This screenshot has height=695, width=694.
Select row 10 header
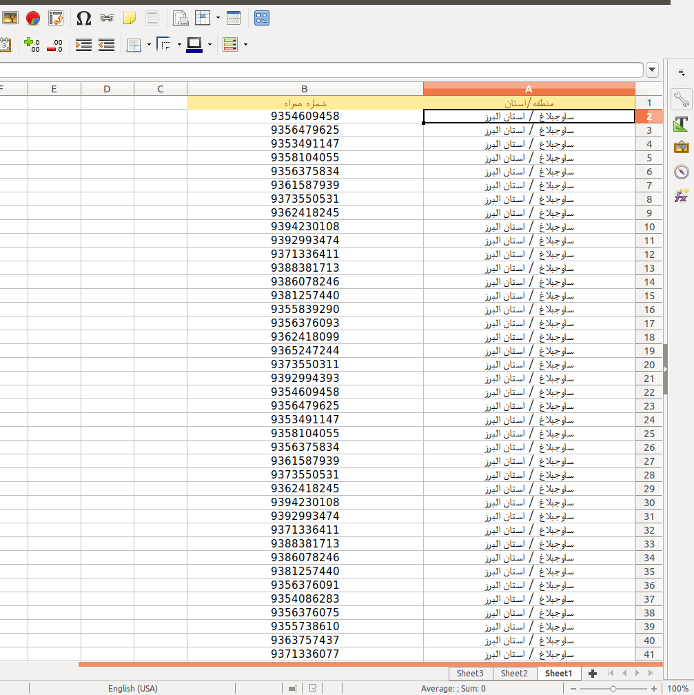(x=649, y=227)
